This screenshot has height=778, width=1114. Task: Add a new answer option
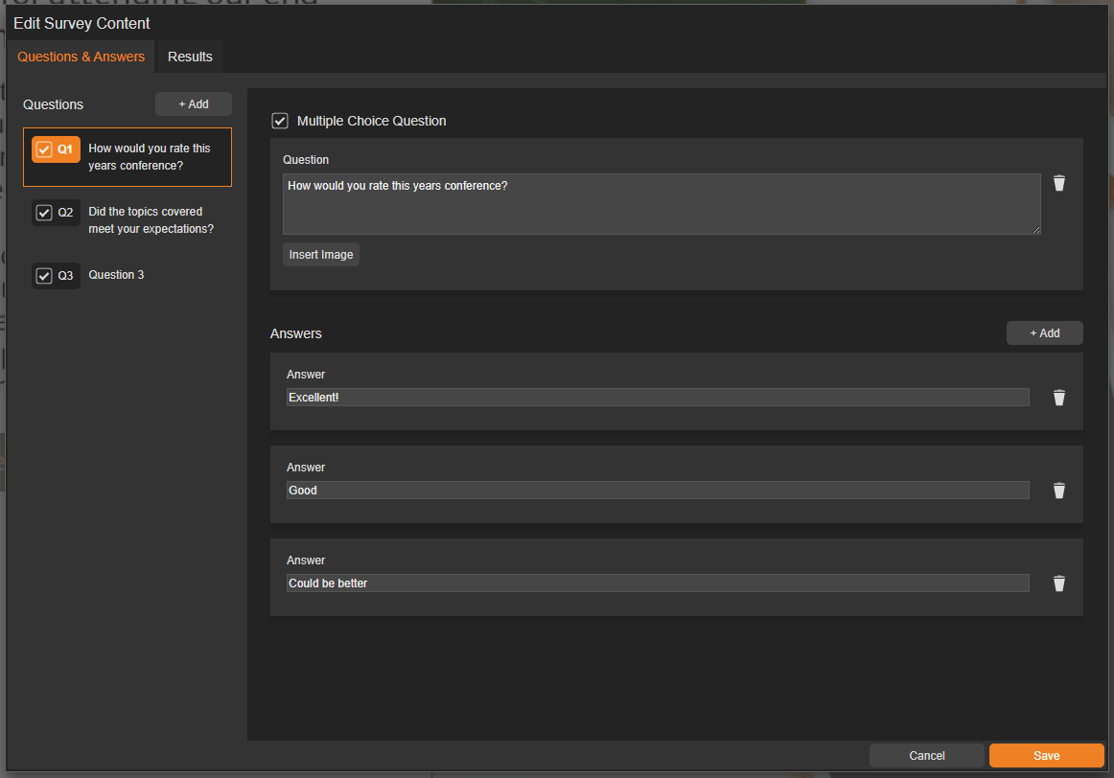pos(1044,333)
